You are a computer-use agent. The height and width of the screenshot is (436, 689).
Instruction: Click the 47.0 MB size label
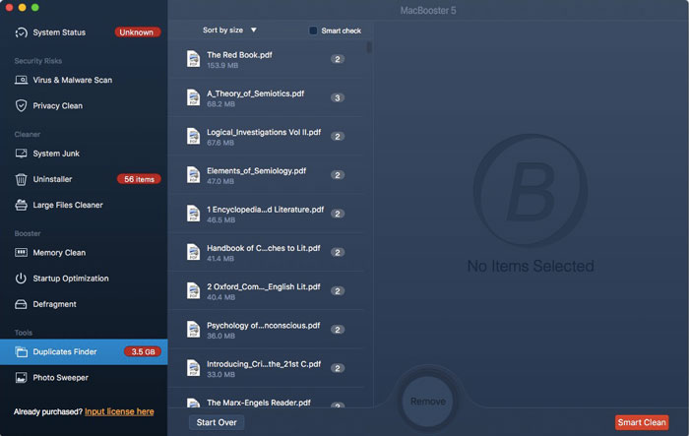point(220,181)
